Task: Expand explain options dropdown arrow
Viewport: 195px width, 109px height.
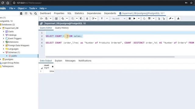Action: (154, 18)
